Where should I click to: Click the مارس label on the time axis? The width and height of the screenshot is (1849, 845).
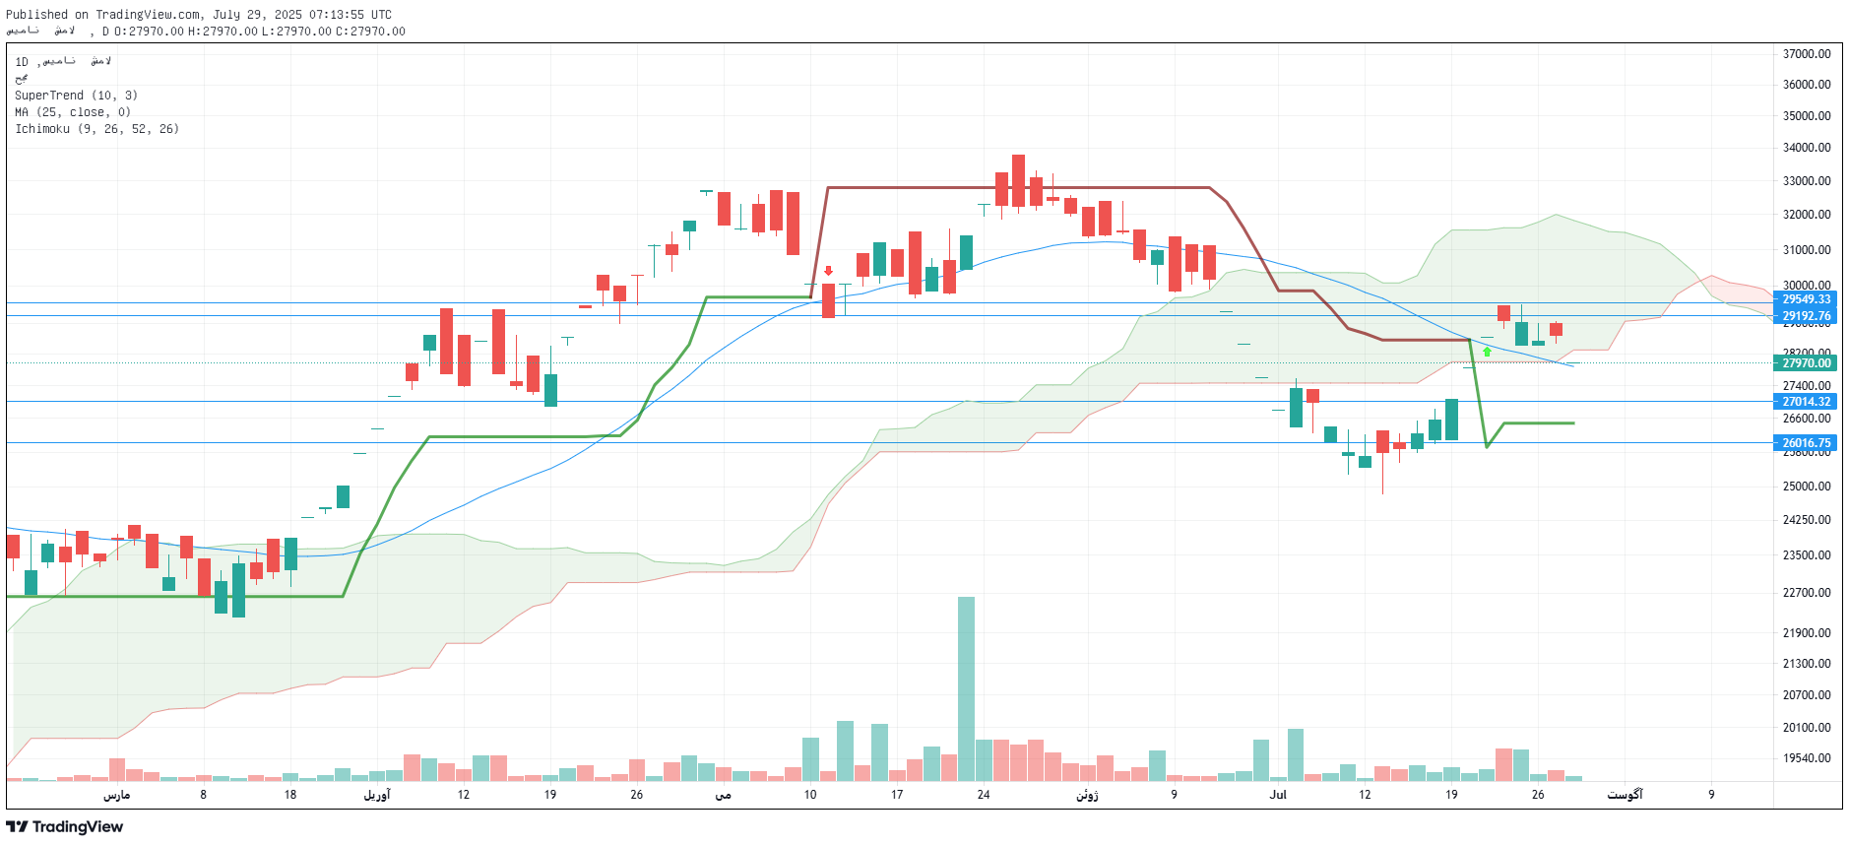[x=116, y=795]
